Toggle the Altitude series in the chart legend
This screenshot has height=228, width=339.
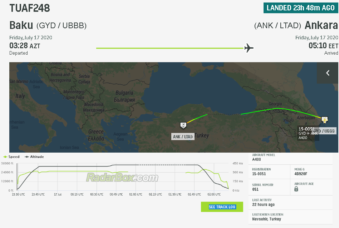tap(37, 157)
